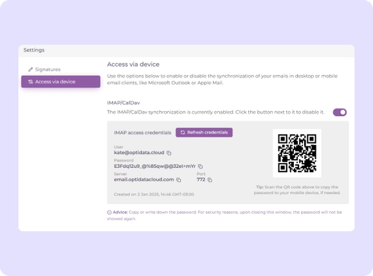Click the Created on timestamp text

[x=154, y=194]
